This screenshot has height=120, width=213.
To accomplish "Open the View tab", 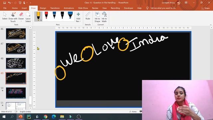I will click(x=105, y=8).
